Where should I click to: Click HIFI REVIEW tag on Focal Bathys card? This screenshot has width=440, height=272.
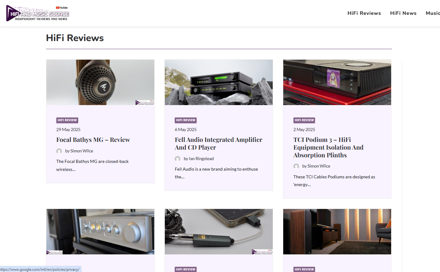coord(67,120)
